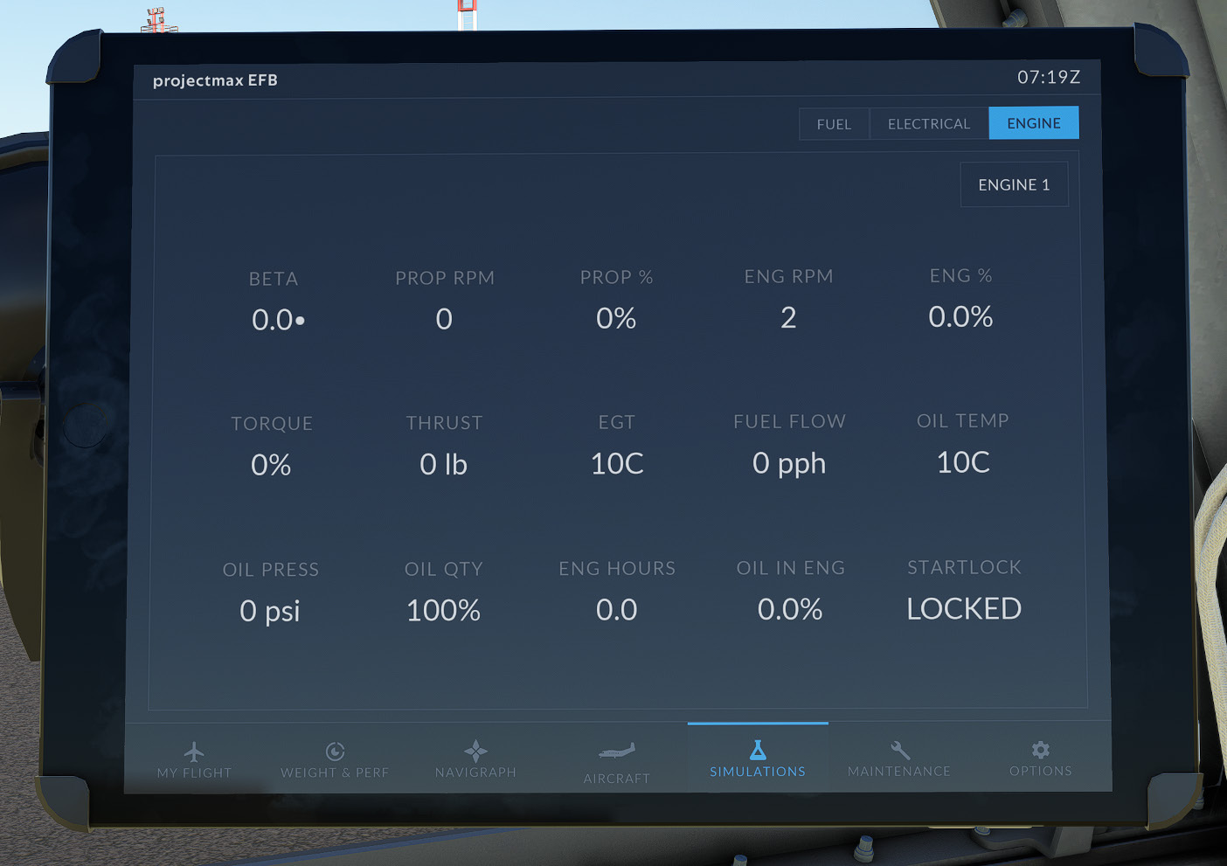Click the ENG HOURS value 0.0
This screenshot has height=866, width=1227.
point(617,609)
